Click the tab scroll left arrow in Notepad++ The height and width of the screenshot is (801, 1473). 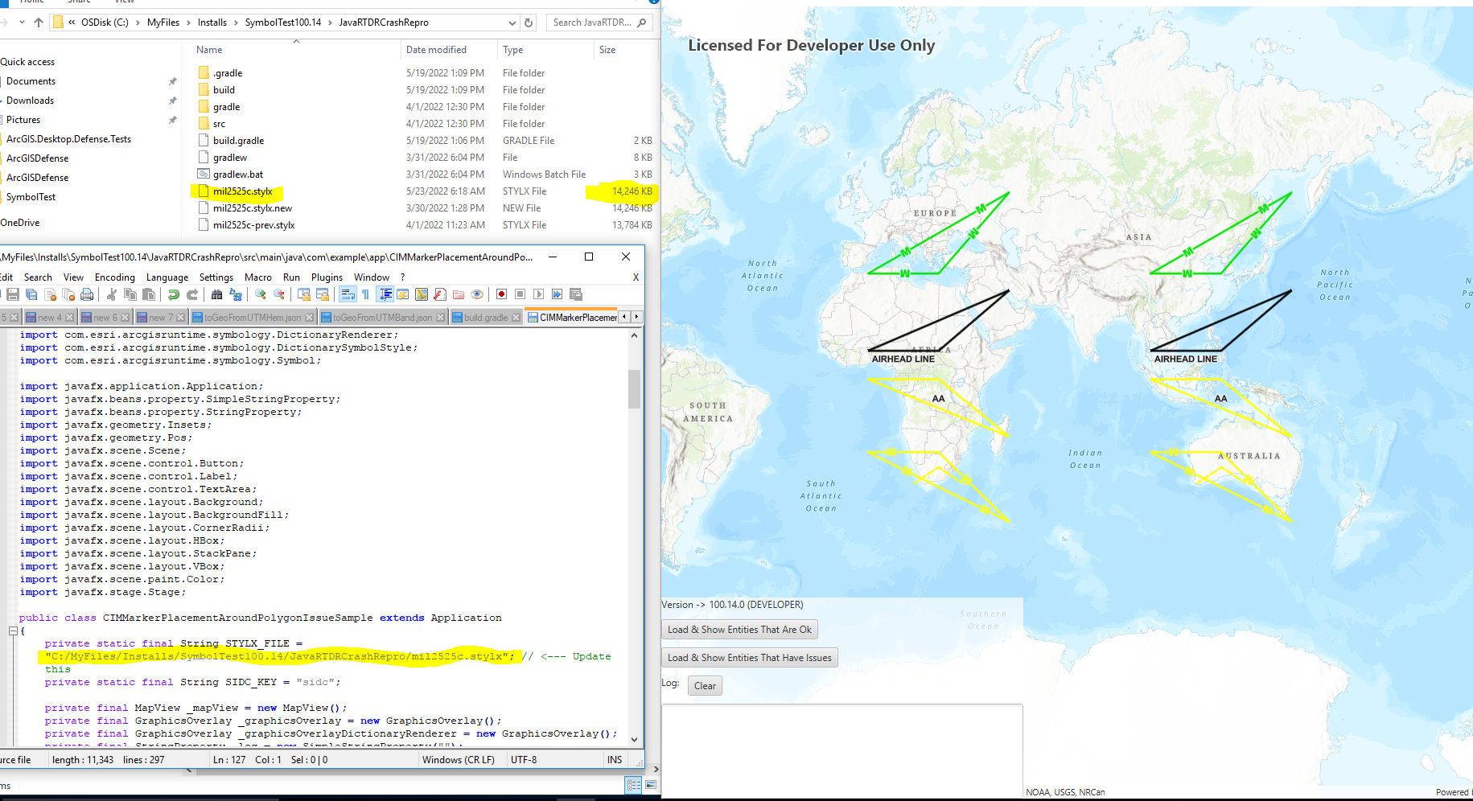(x=623, y=317)
